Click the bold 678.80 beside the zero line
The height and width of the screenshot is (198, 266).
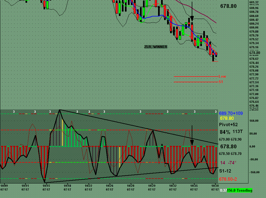click(x=228, y=146)
